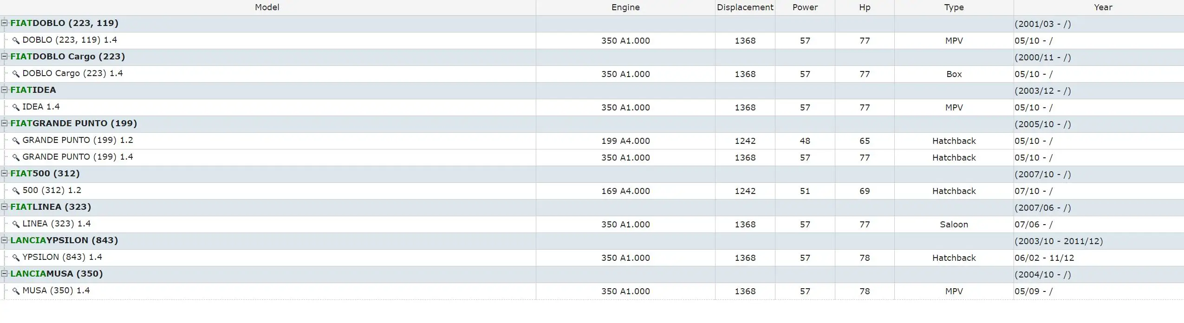
Task: Click magnifier icon beside MUSA (350) 1.4
Action: coord(16,291)
